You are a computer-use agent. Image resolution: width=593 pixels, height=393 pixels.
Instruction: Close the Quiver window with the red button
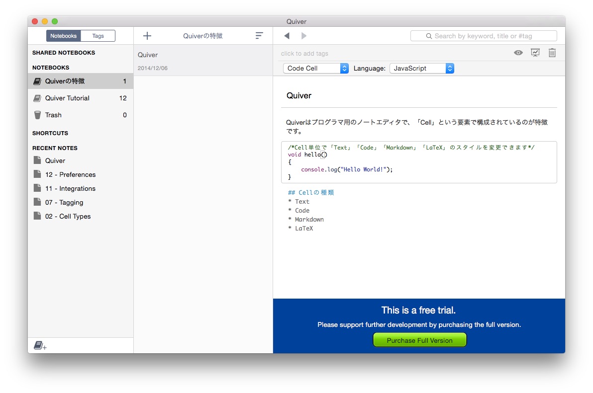(x=35, y=21)
